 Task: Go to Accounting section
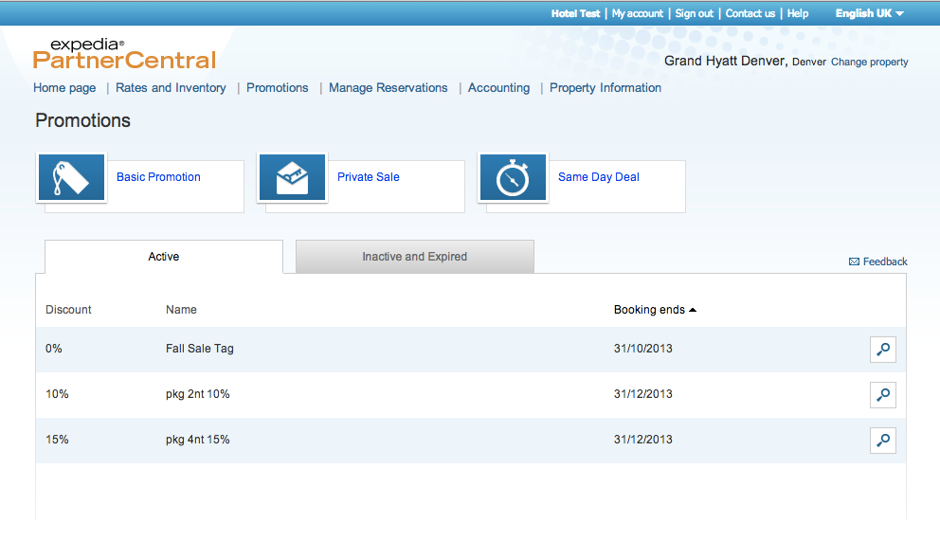pyautogui.click(x=498, y=88)
